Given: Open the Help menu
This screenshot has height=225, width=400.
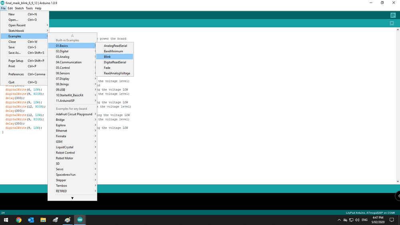Looking at the screenshot, I should [38, 8].
